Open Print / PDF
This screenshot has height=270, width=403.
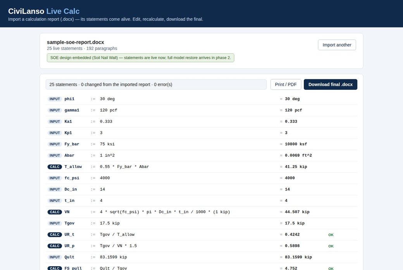286,84
